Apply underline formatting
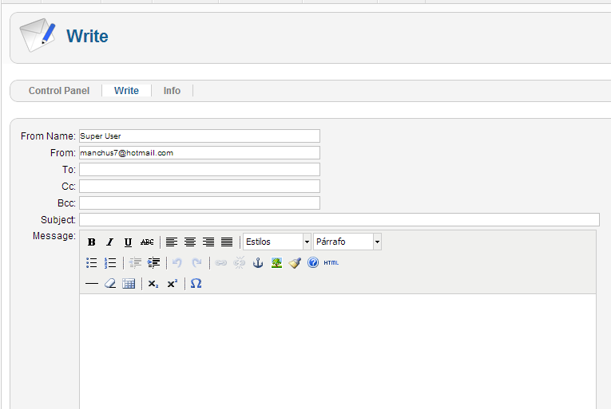Image resolution: width=611 pixels, height=409 pixels. (x=128, y=242)
